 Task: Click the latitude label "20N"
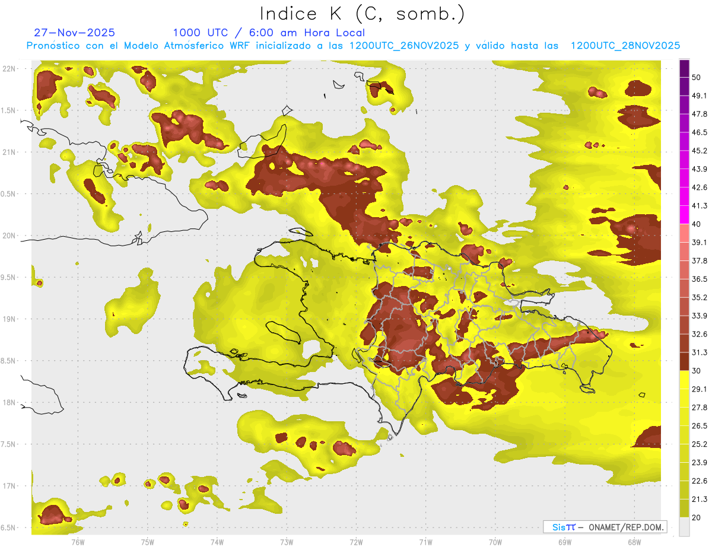click(x=10, y=236)
